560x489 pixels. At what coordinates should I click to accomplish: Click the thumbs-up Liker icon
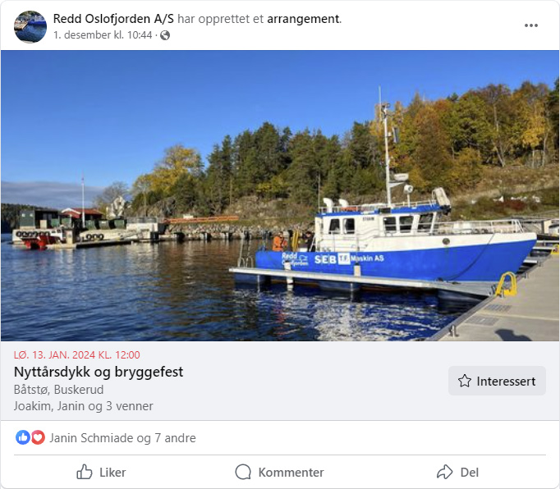point(85,472)
